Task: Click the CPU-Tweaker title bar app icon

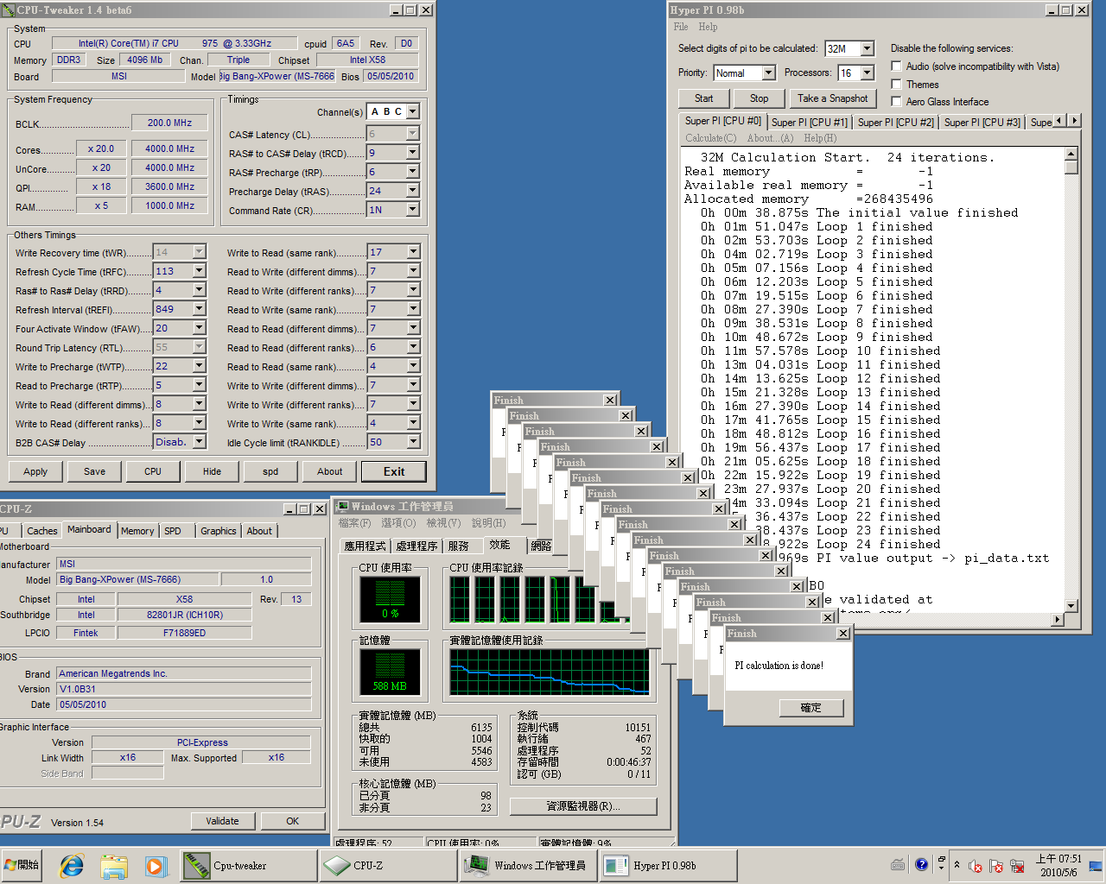Action: [x=9, y=10]
